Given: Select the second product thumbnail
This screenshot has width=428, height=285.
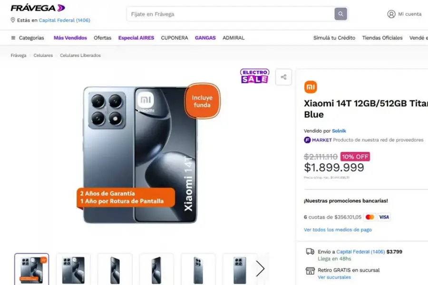Looking at the screenshot, I should [73, 268].
